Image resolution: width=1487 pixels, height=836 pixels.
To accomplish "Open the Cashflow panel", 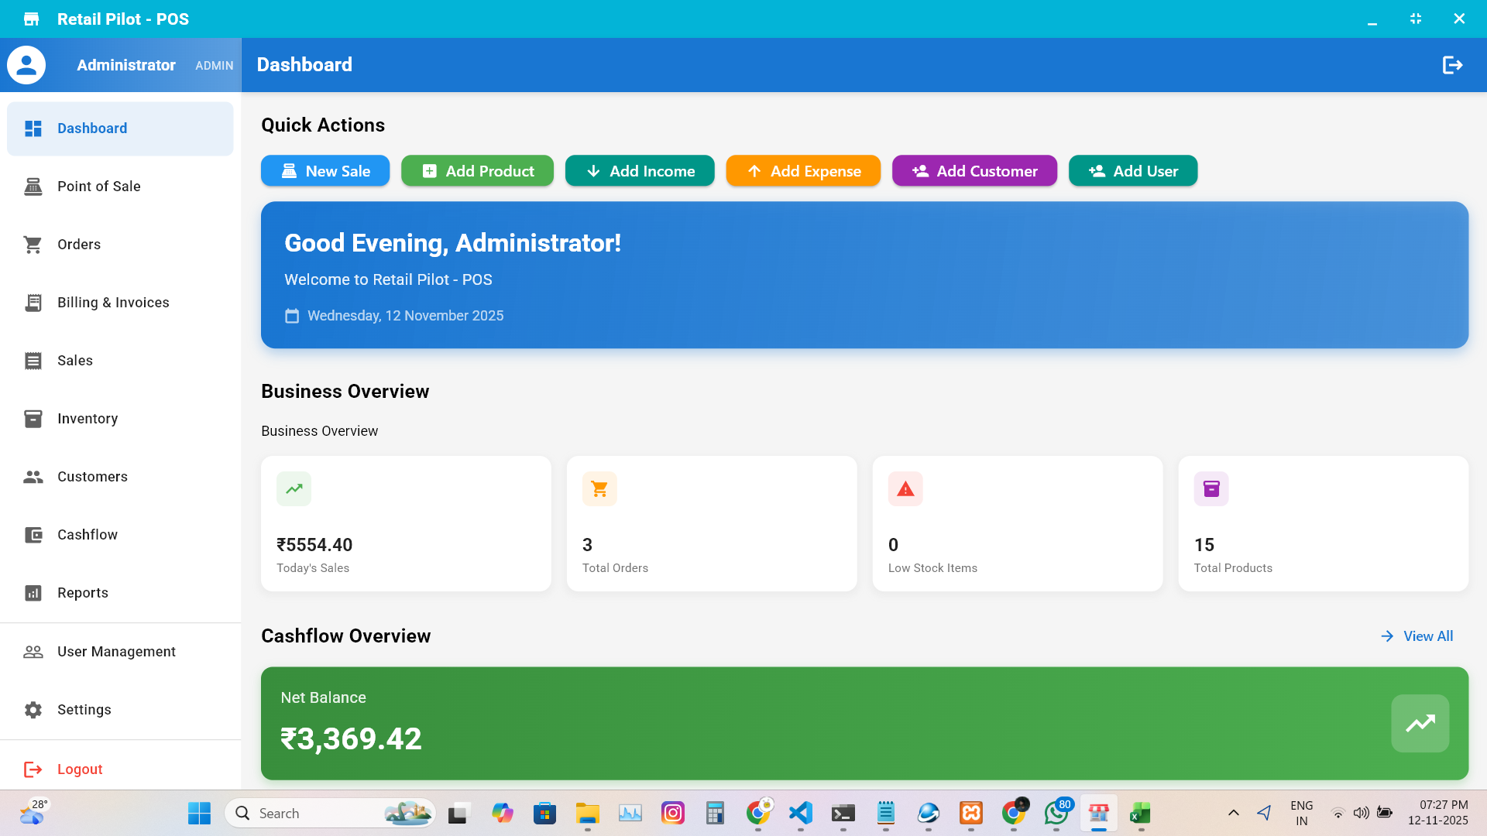I will (x=88, y=534).
